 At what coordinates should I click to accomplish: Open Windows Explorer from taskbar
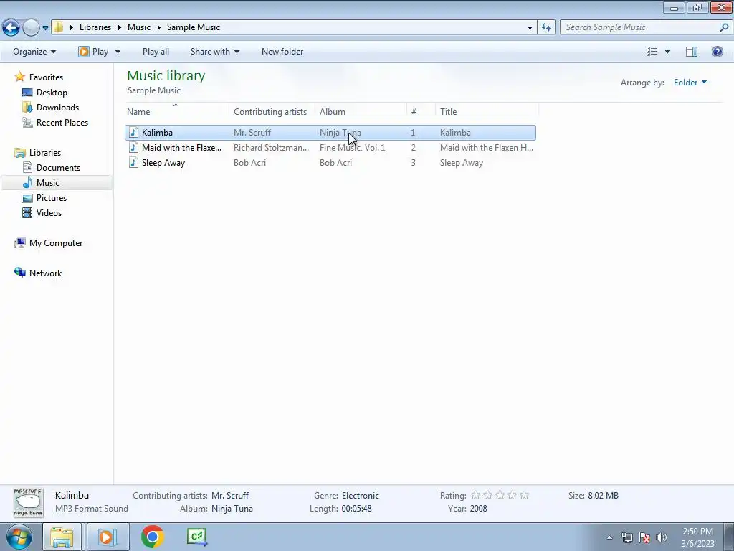tap(62, 537)
